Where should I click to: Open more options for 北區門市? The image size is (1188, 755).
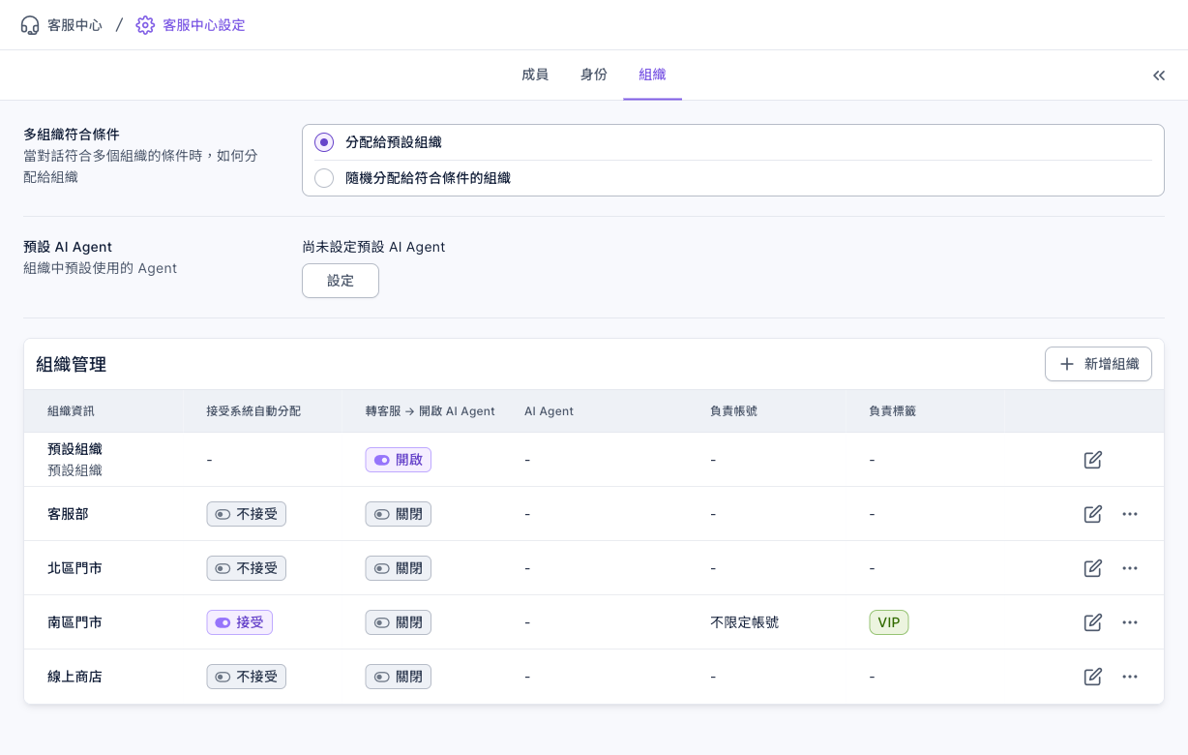pos(1130,568)
